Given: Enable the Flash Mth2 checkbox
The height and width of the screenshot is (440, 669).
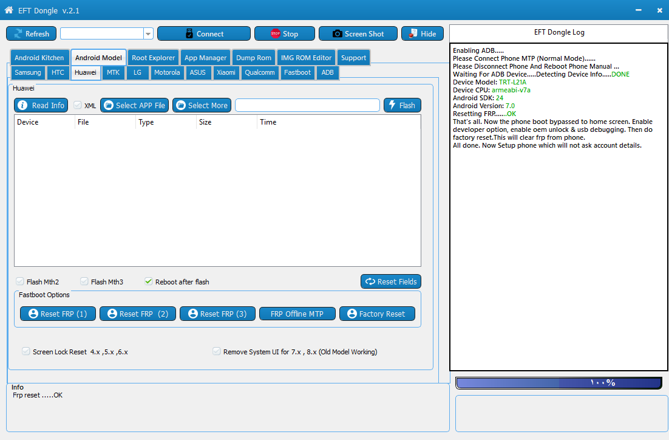Looking at the screenshot, I should click(x=19, y=281).
